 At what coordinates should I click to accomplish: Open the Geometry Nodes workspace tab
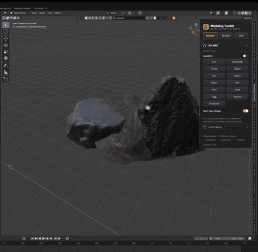point(22,8)
